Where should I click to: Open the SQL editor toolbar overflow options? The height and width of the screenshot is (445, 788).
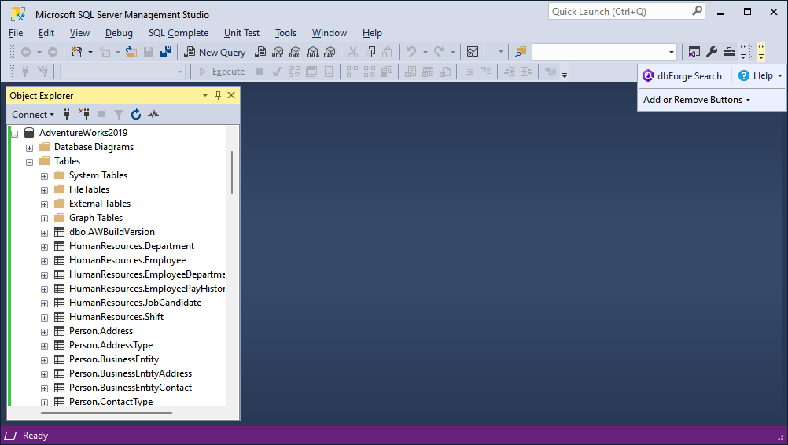(x=565, y=75)
